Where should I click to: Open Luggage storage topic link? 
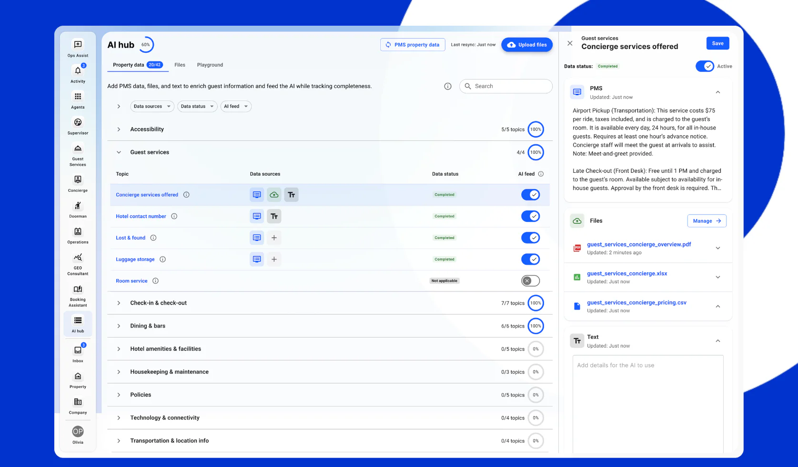point(135,259)
